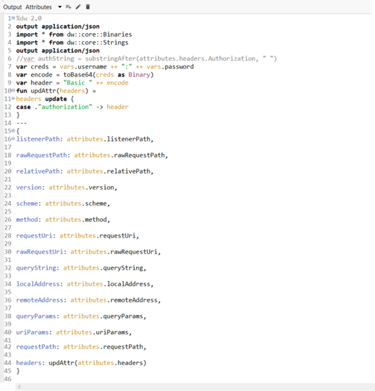Click the horizontal scrollbar left arrow

(x=19, y=387)
